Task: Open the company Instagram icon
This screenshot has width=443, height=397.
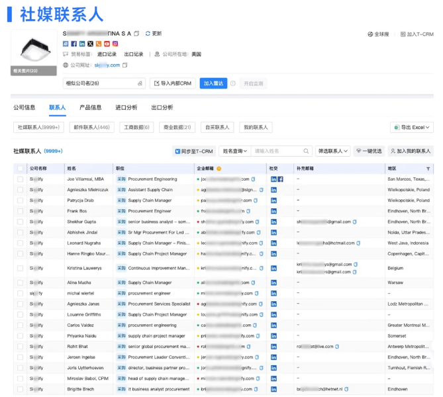Action: tap(115, 44)
